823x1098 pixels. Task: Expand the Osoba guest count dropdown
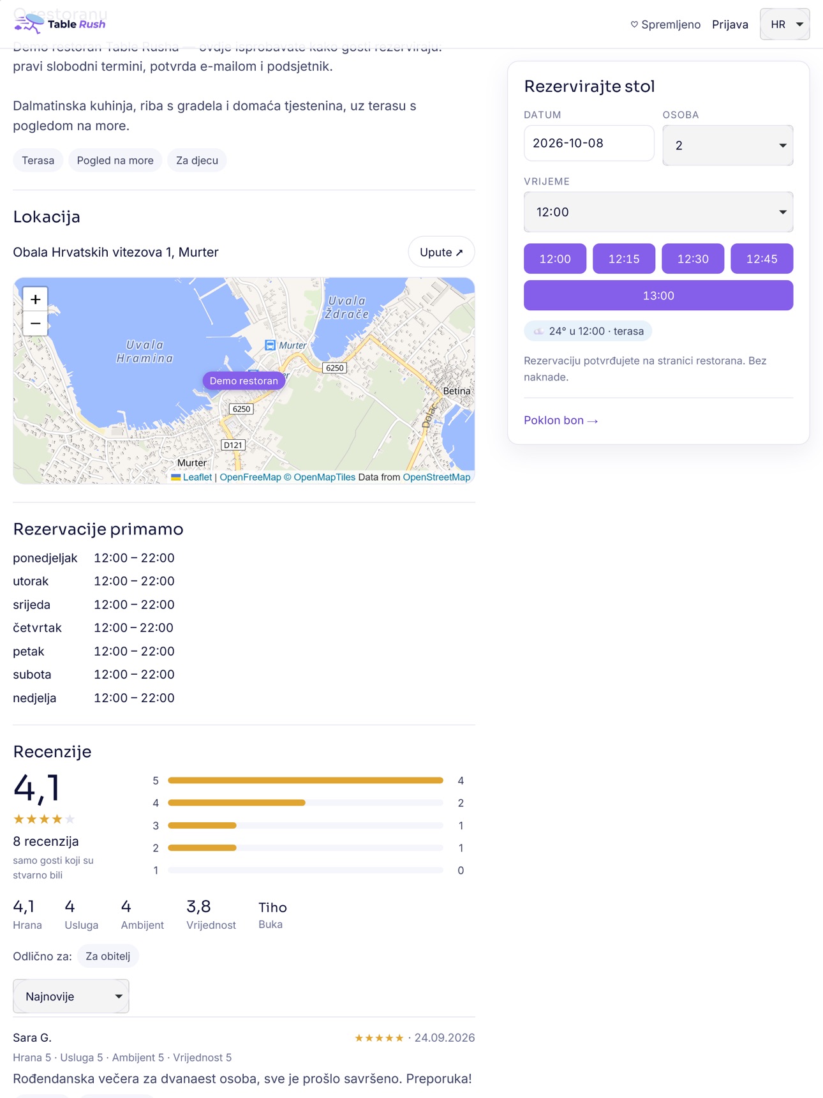tap(727, 146)
